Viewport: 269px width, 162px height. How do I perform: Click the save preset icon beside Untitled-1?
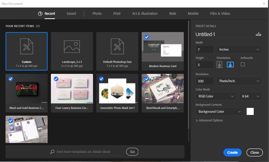click(x=258, y=34)
